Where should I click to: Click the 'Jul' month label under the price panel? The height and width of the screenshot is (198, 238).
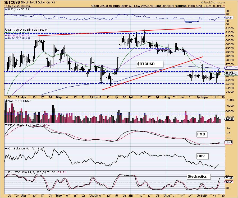[131, 97]
